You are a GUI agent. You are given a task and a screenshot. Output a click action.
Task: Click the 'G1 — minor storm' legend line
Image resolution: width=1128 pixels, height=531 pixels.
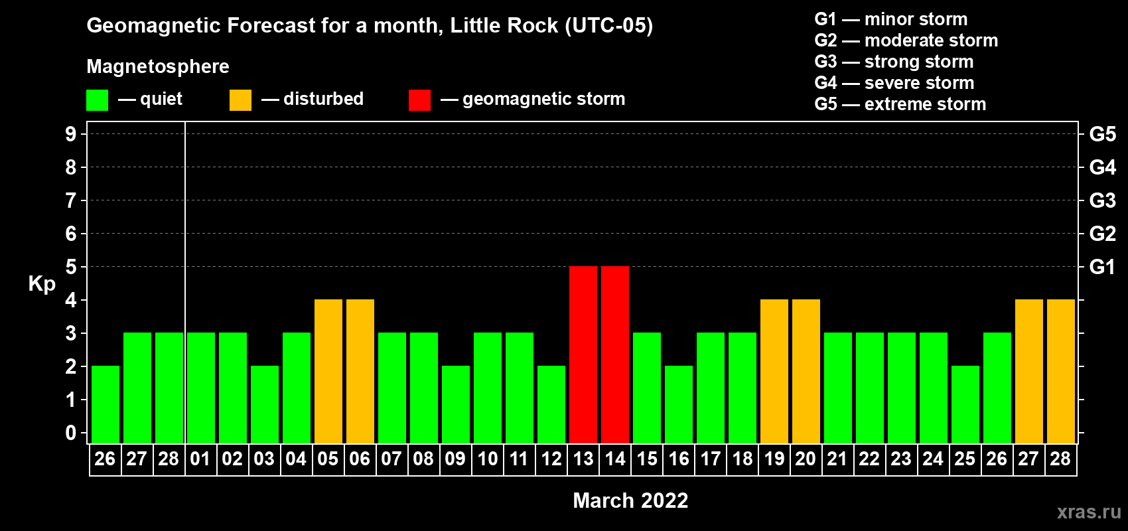[891, 19]
